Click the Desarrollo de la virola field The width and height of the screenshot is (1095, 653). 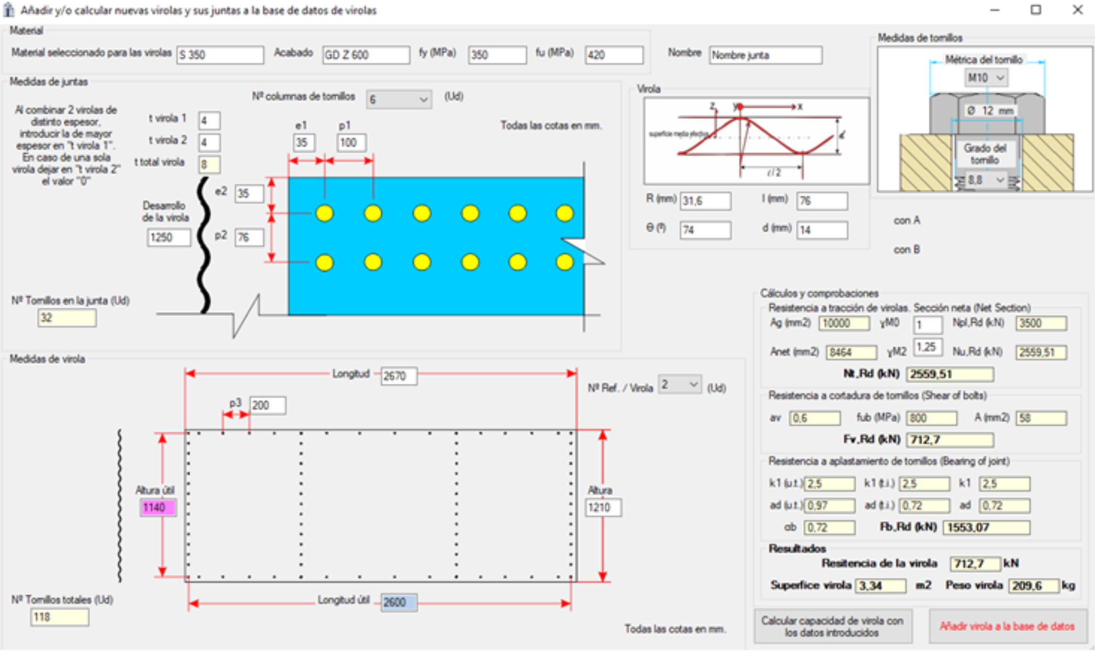point(168,237)
